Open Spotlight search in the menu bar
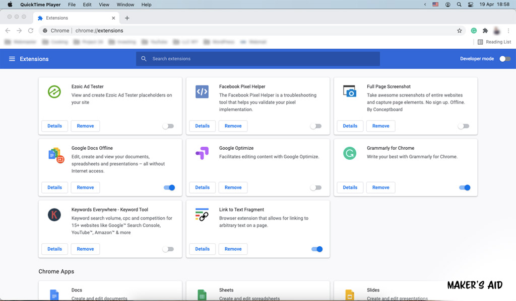The width and height of the screenshot is (516, 301). 459,5
